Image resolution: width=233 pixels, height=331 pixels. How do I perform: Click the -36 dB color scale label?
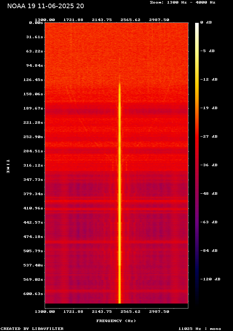pos(209,165)
